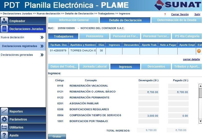The image size is (202, 139).
Task: Click the Salir link
Action: pos(197,14)
